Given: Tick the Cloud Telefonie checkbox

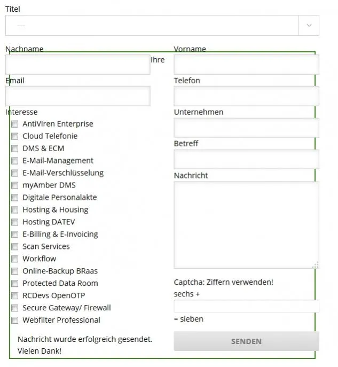Looking at the screenshot, I should click(x=15, y=136).
